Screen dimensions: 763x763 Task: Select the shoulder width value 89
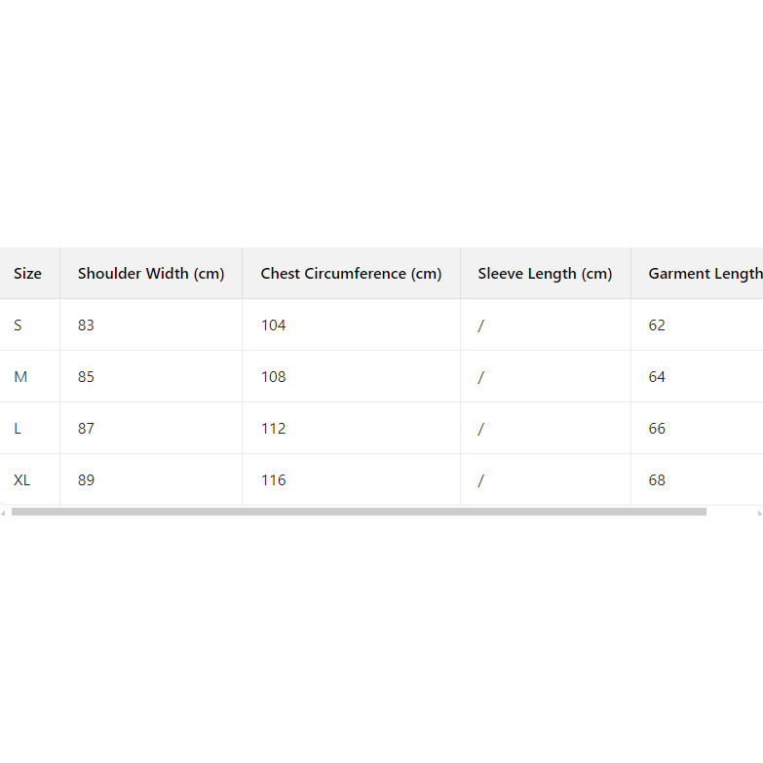87,480
